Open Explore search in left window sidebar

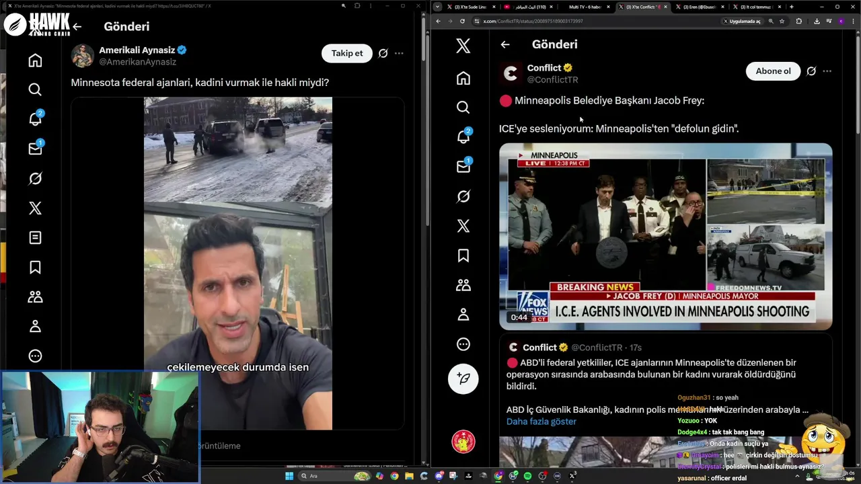(35, 89)
